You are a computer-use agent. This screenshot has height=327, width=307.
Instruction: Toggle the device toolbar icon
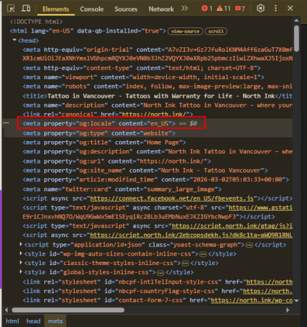coord(26,8)
